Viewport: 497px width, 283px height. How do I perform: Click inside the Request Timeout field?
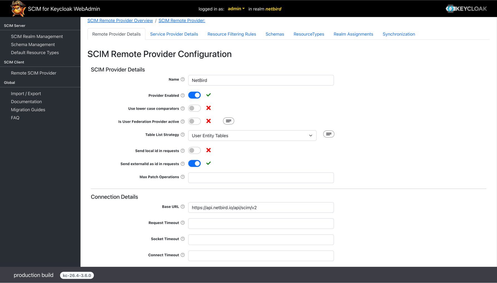point(261,224)
